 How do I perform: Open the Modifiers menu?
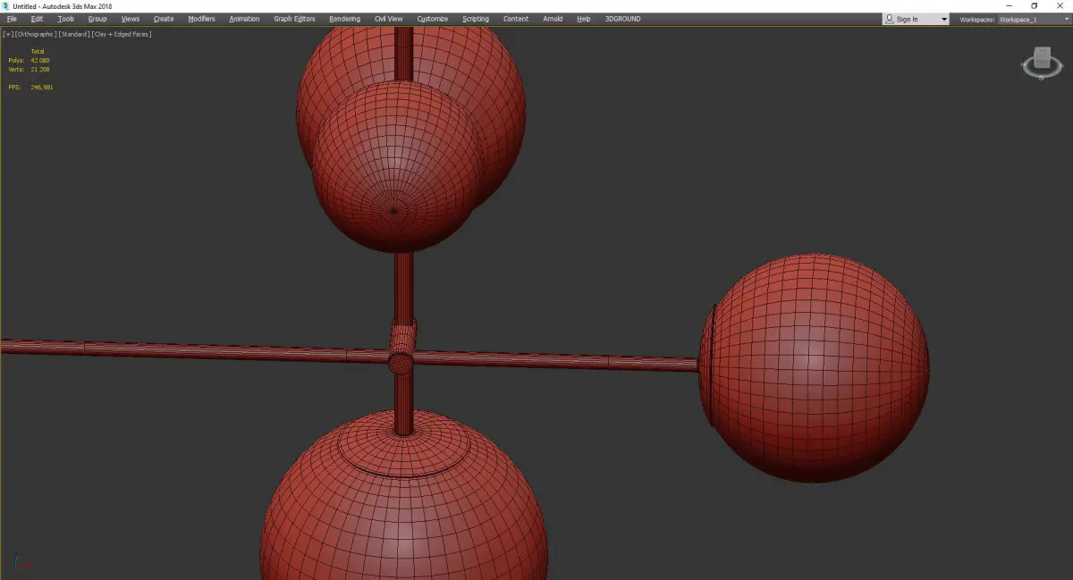(201, 19)
